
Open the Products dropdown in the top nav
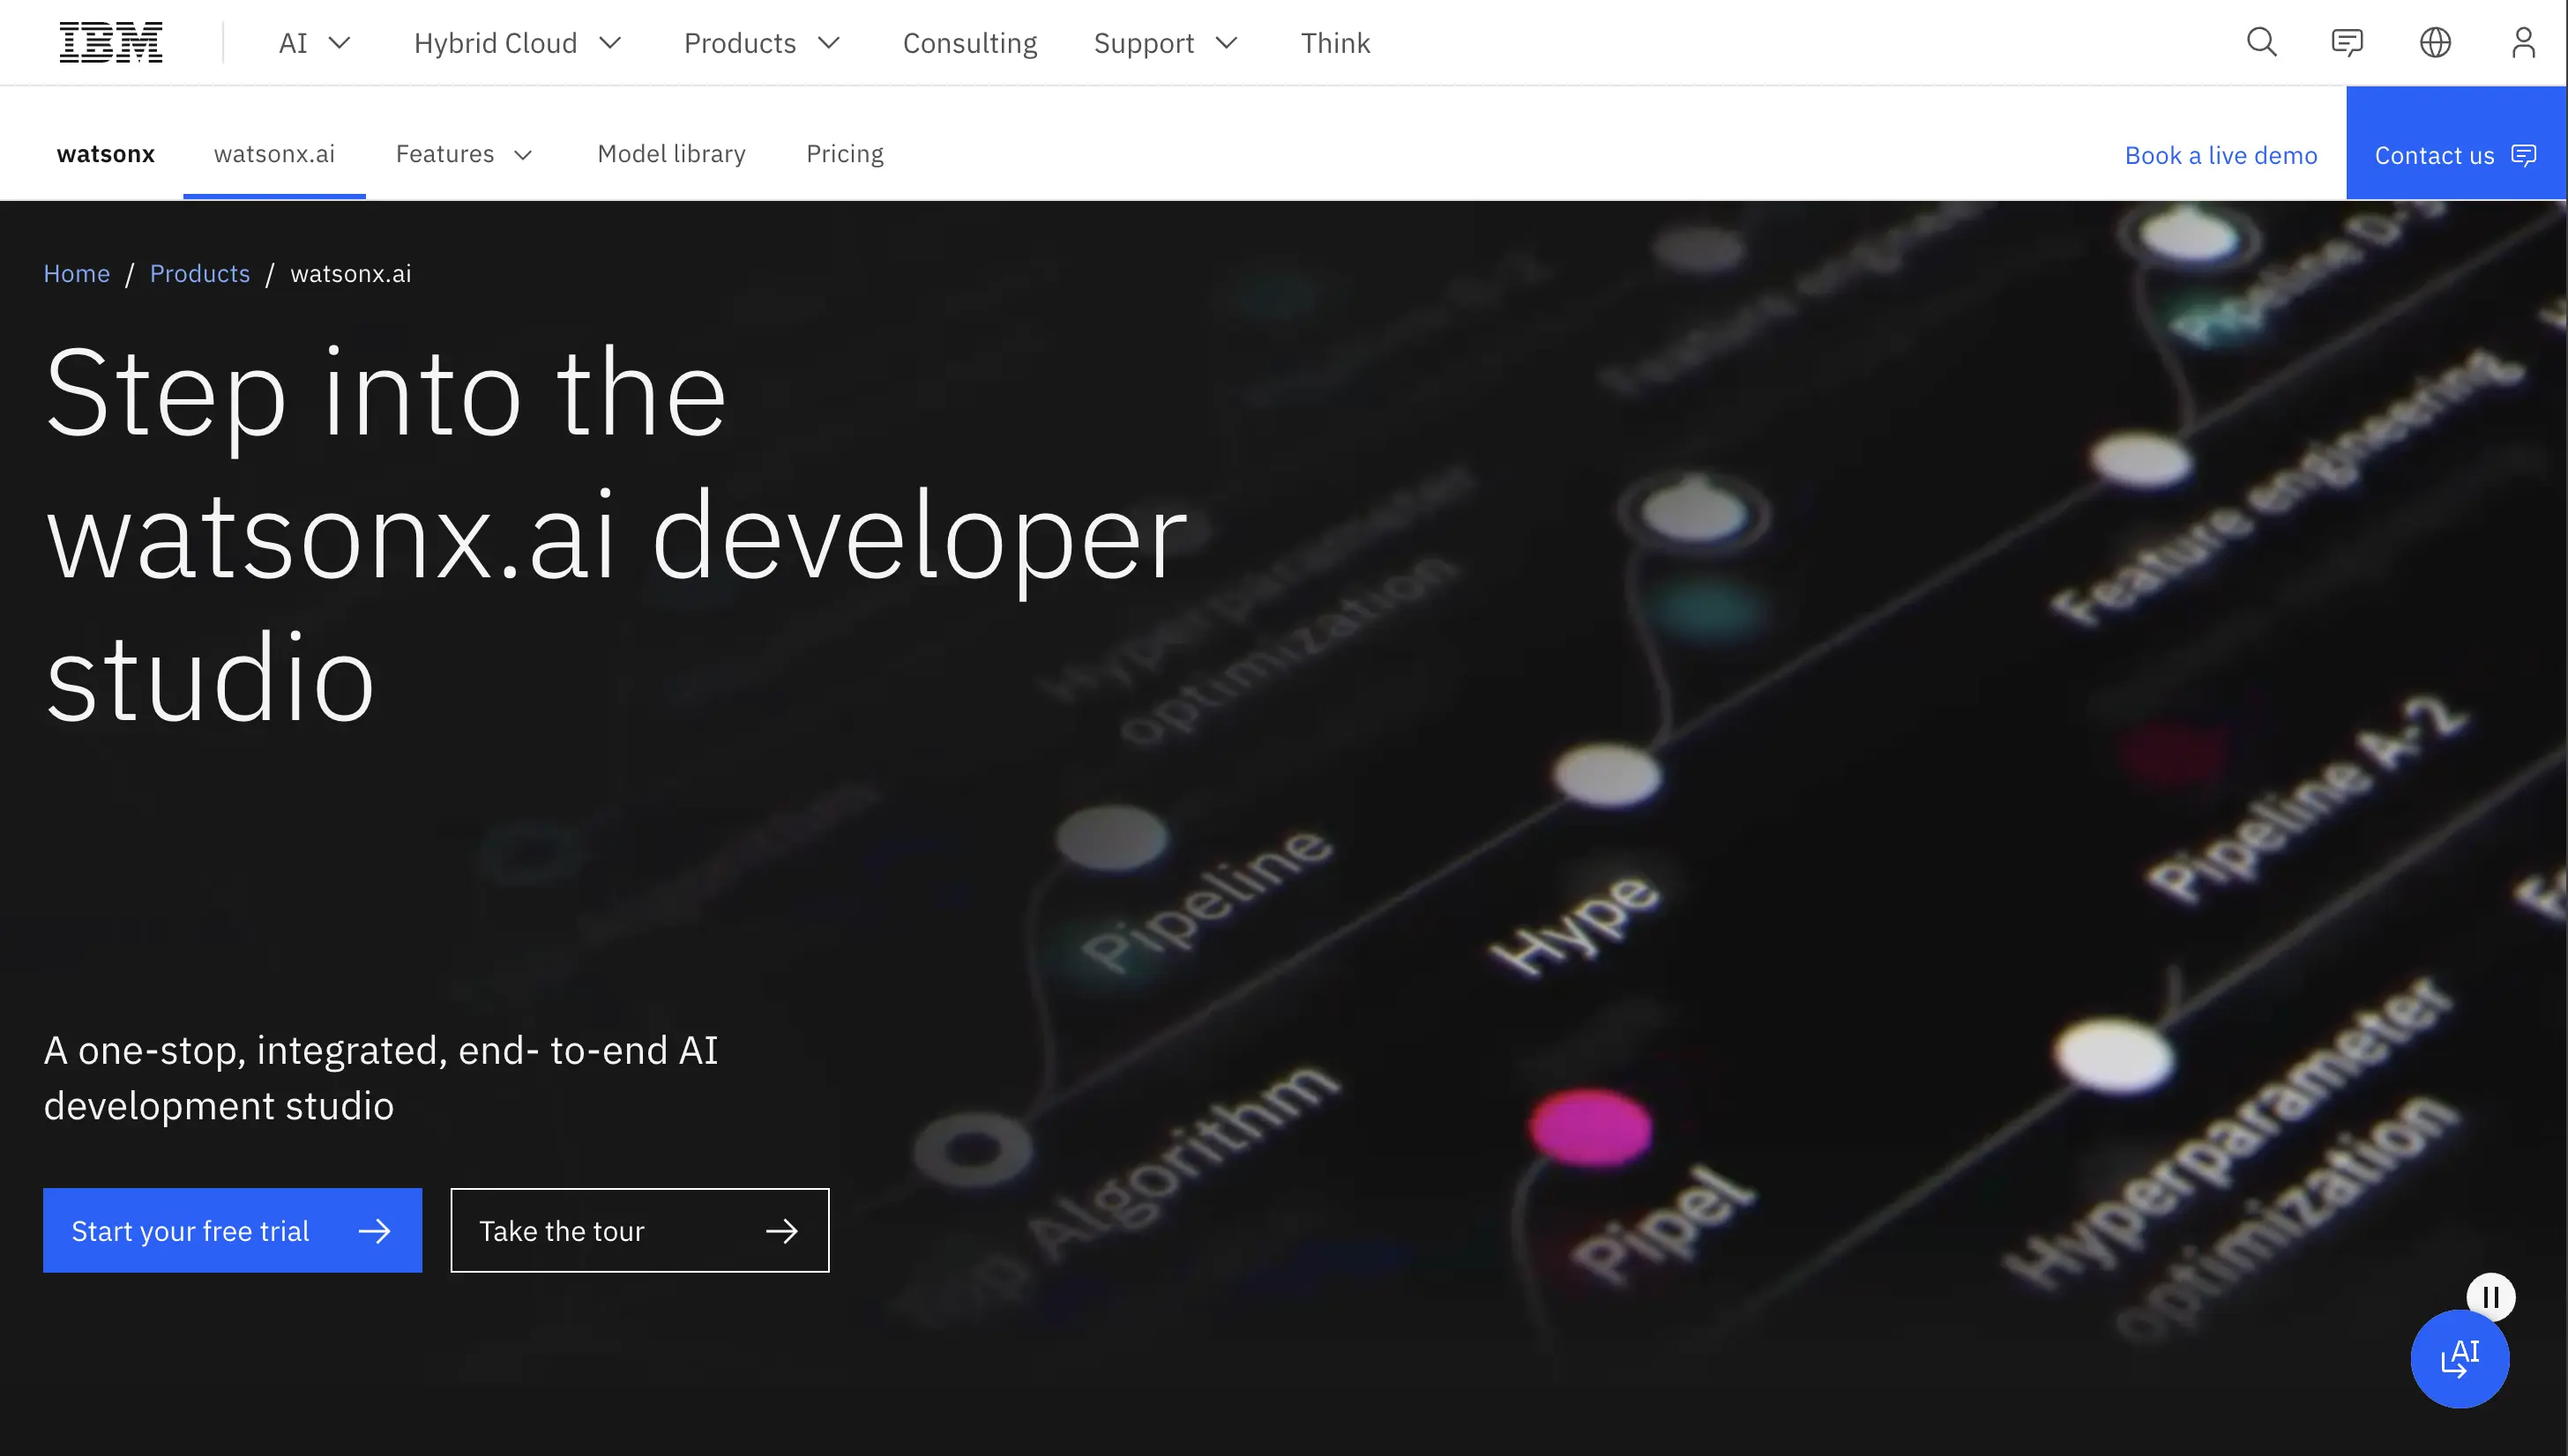point(761,43)
